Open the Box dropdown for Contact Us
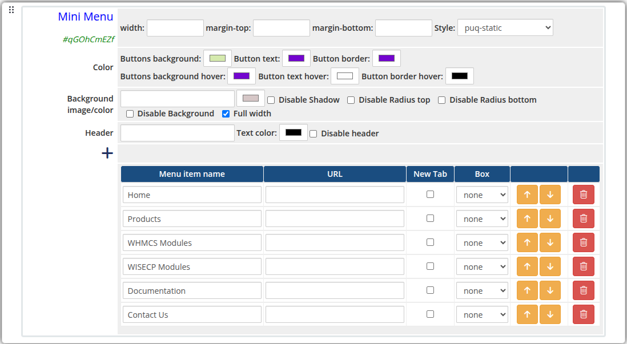This screenshot has height=344, width=627. (481, 314)
